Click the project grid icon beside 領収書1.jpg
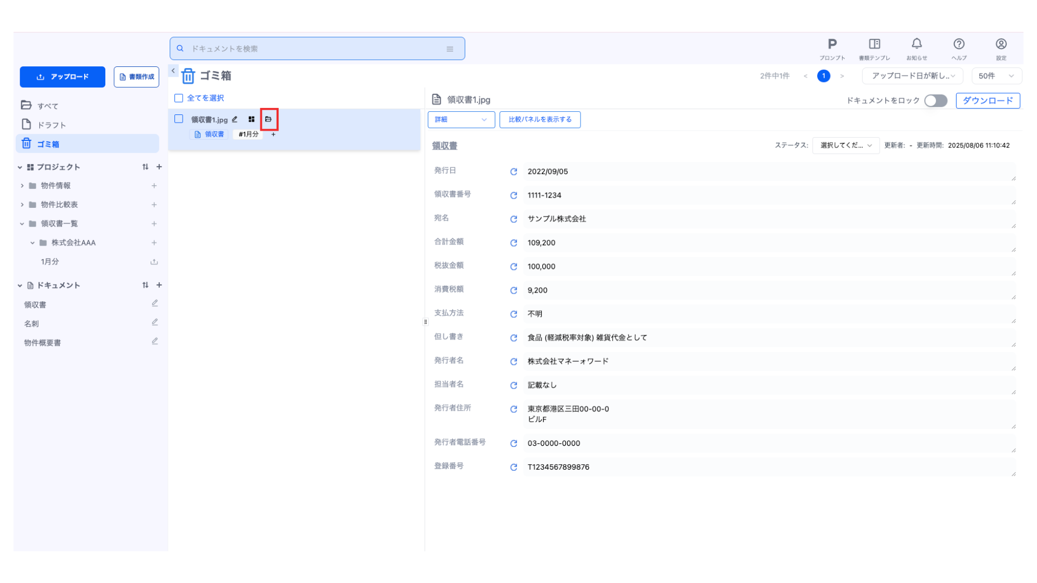This screenshot has width=1037, height=583. click(x=251, y=119)
